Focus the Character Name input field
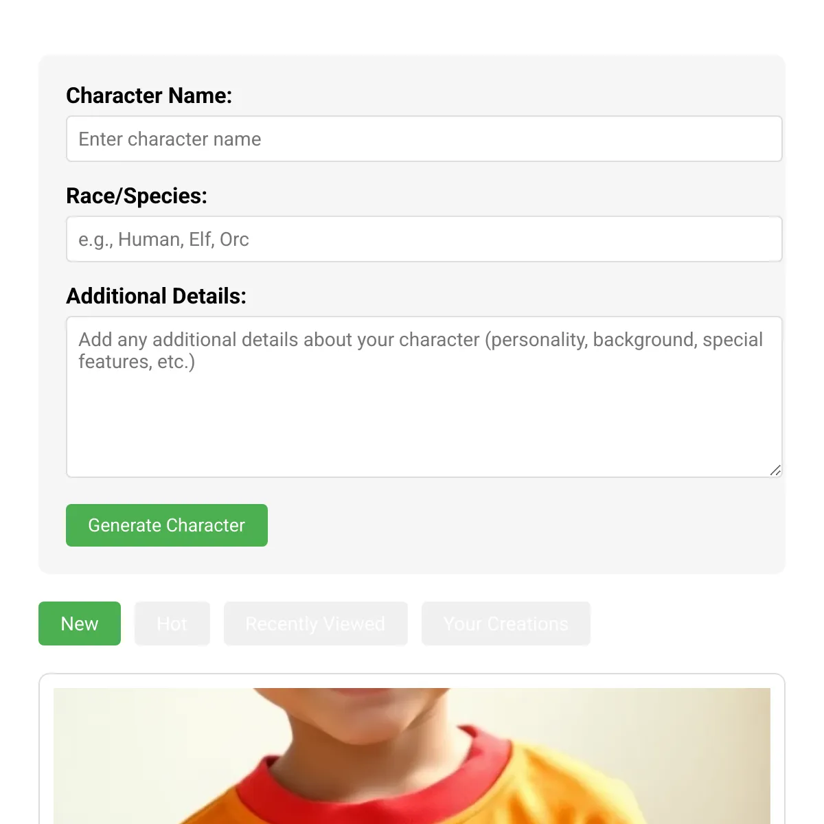The image size is (824, 824). click(x=424, y=139)
